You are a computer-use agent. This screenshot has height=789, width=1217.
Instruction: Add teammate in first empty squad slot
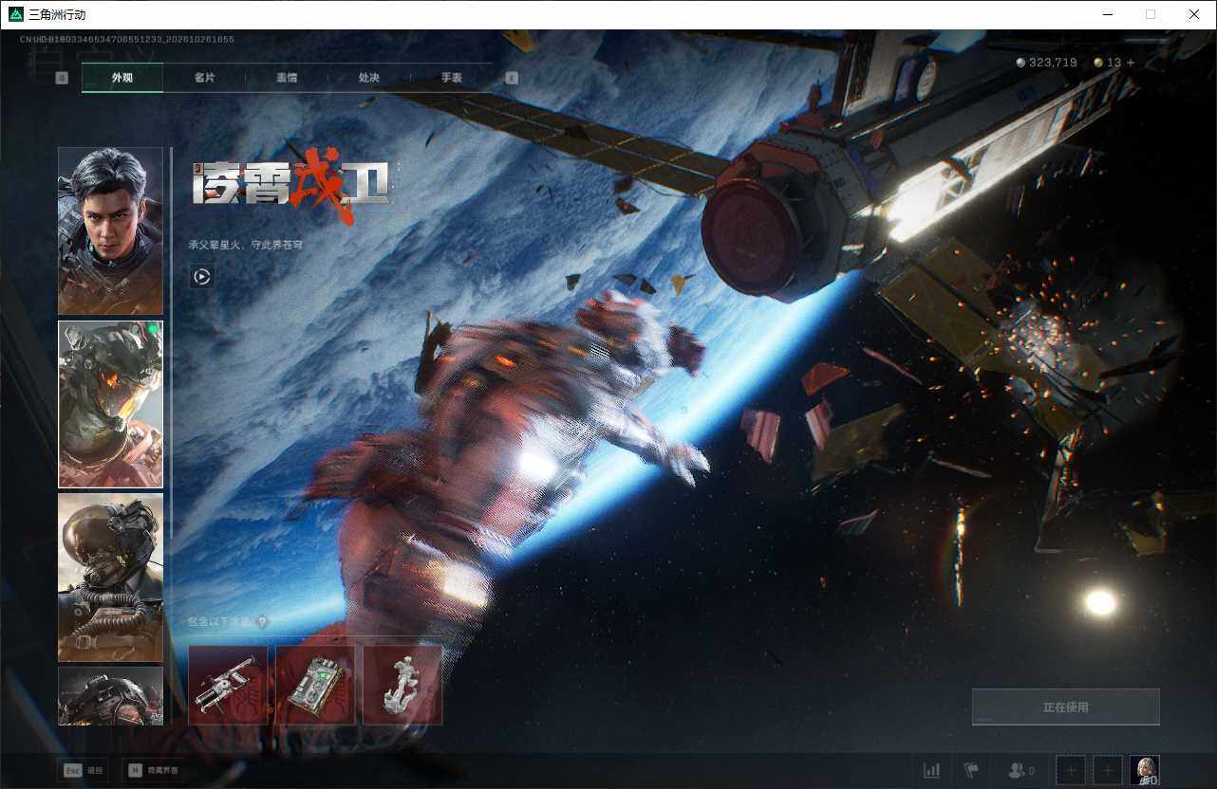pyautogui.click(x=1071, y=770)
